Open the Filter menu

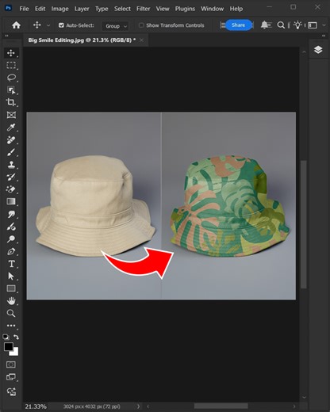pos(143,9)
